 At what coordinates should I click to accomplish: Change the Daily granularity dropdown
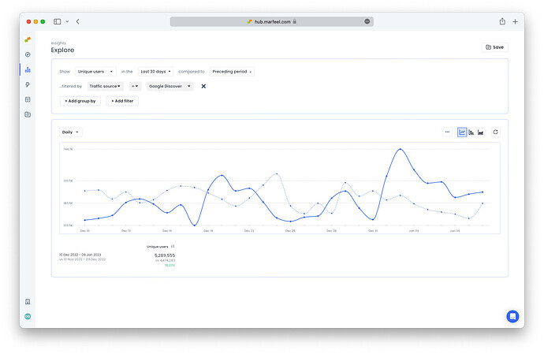[71, 132]
